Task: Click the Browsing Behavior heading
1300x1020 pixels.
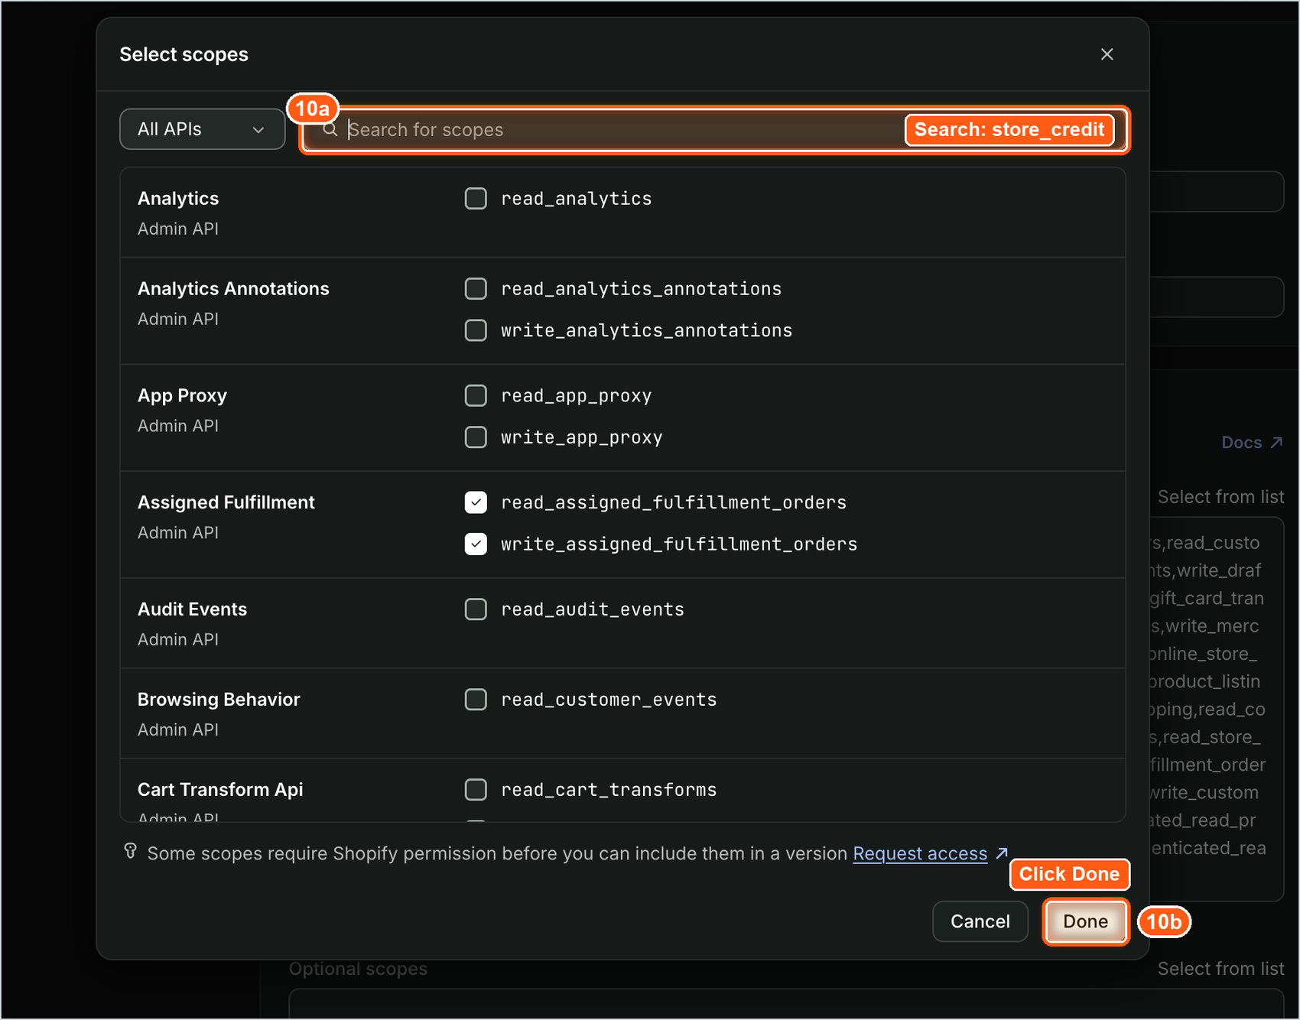Action: click(x=219, y=700)
